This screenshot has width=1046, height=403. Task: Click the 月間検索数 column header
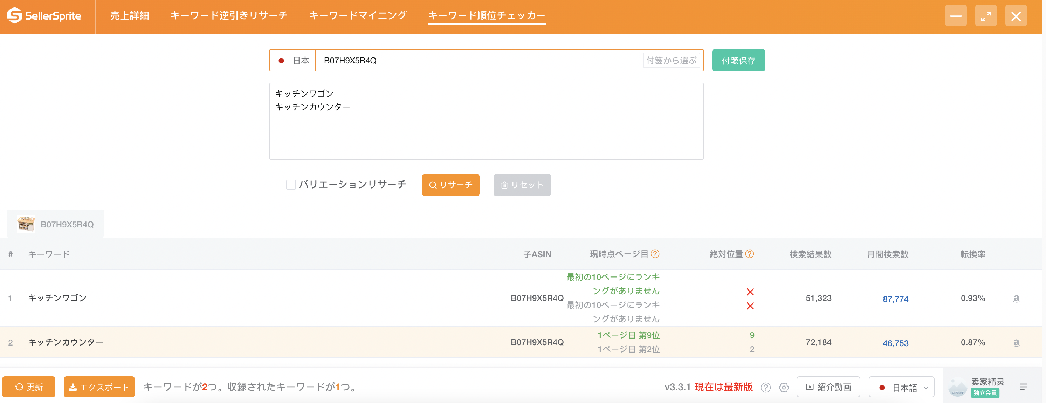[888, 254]
